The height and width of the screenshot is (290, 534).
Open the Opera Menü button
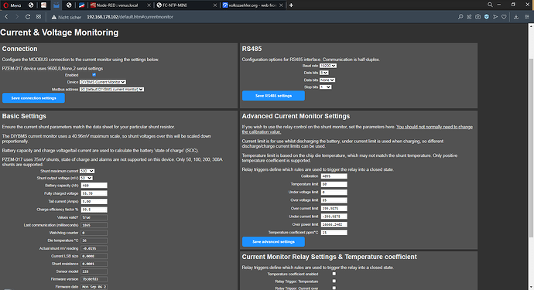12,5
